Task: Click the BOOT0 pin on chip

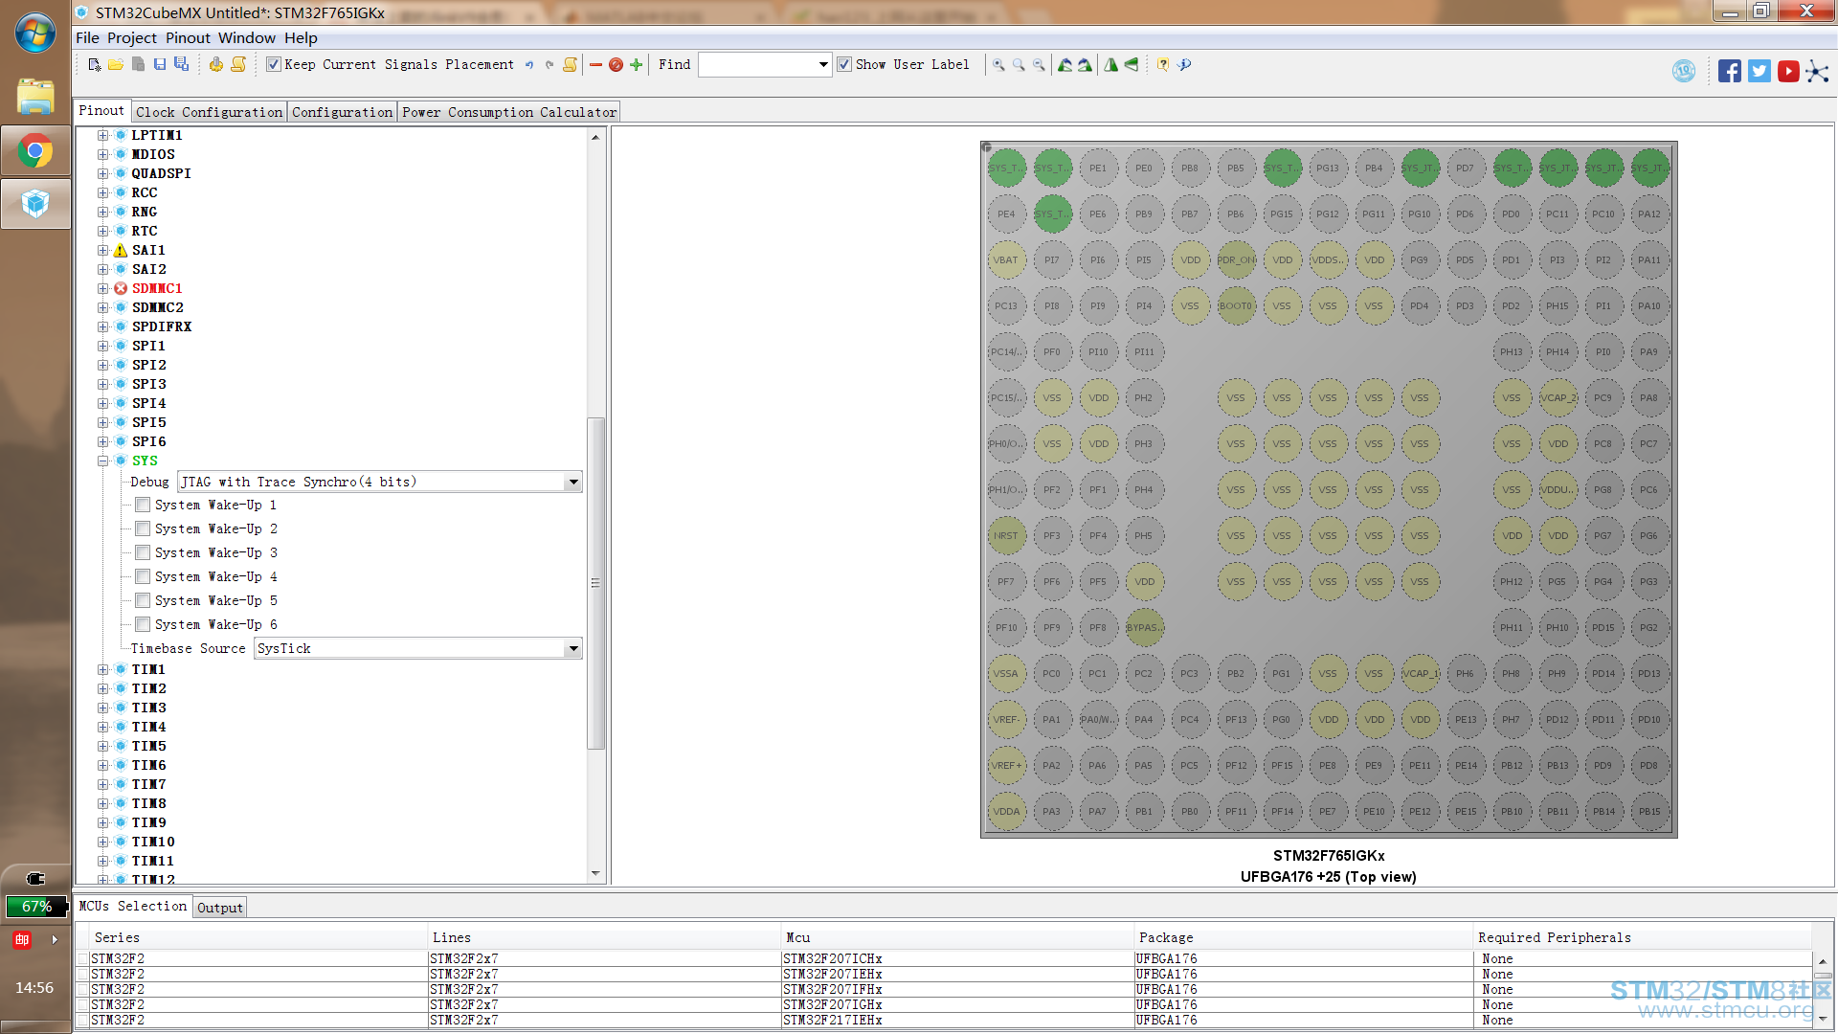Action: point(1236,305)
